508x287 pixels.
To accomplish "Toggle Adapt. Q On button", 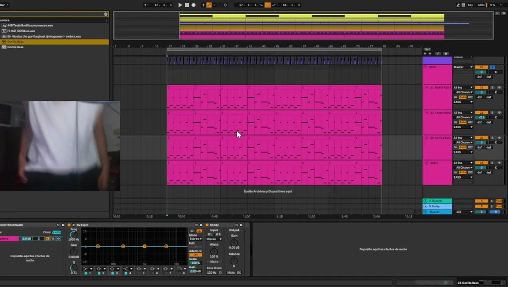I will pos(195,255).
